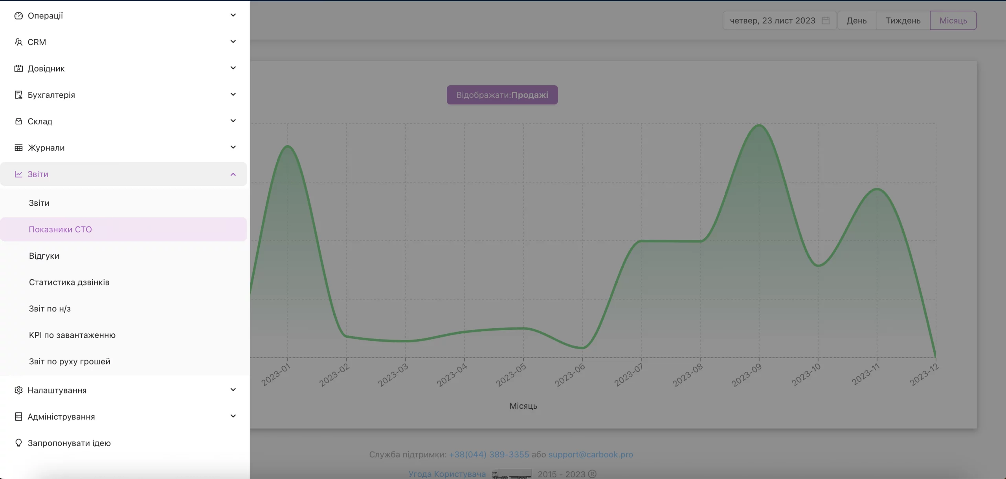Click the support@carbook.pro email link
The height and width of the screenshot is (479, 1006).
[x=591, y=454]
